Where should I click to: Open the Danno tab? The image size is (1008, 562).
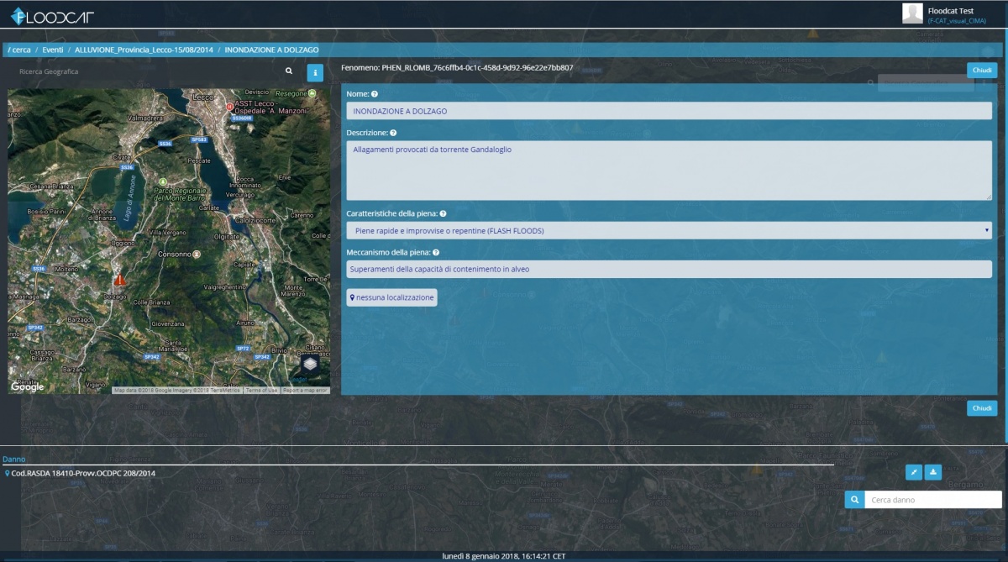[14, 460]
